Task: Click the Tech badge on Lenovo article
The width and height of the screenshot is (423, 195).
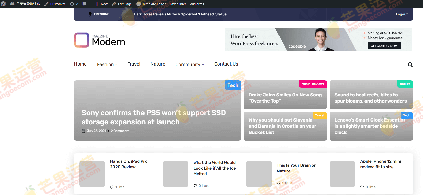Action: click(407, 115)
